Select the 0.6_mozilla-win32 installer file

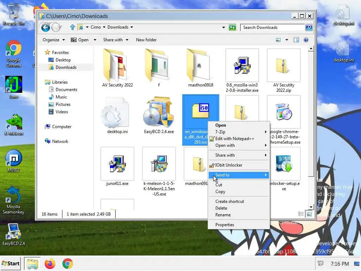coord(242,71)
